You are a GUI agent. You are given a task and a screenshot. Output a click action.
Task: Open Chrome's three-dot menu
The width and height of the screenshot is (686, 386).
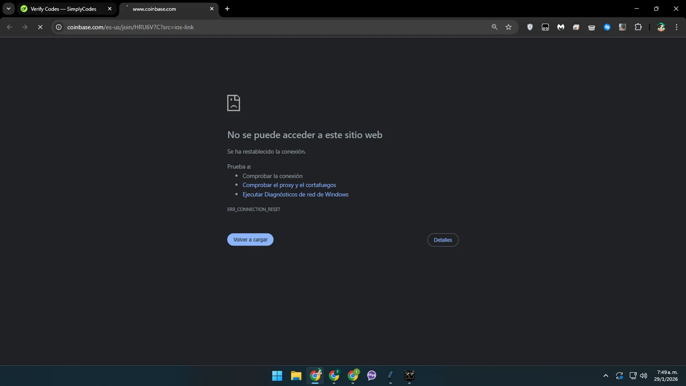coord(676,27)
